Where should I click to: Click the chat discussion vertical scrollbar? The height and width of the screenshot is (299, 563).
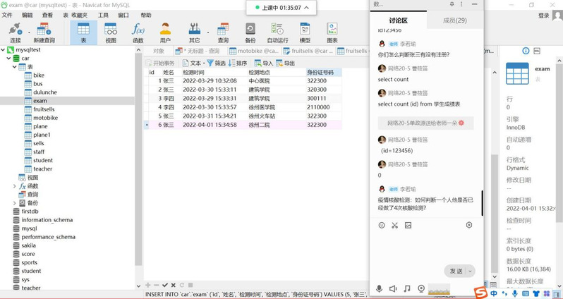tap(482, 203)
